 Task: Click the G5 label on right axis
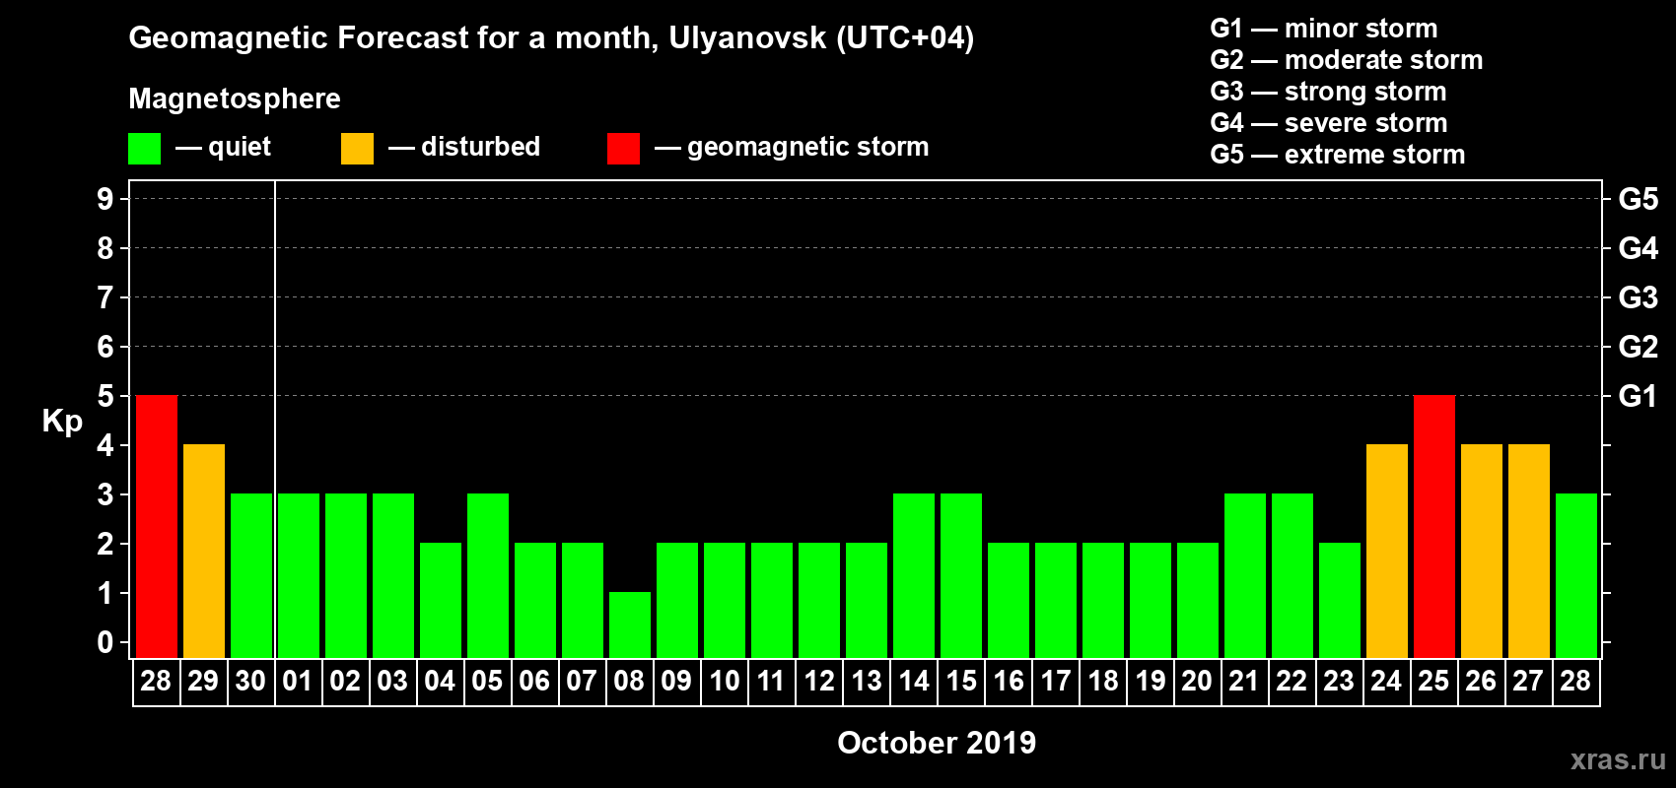(1639, 199)
